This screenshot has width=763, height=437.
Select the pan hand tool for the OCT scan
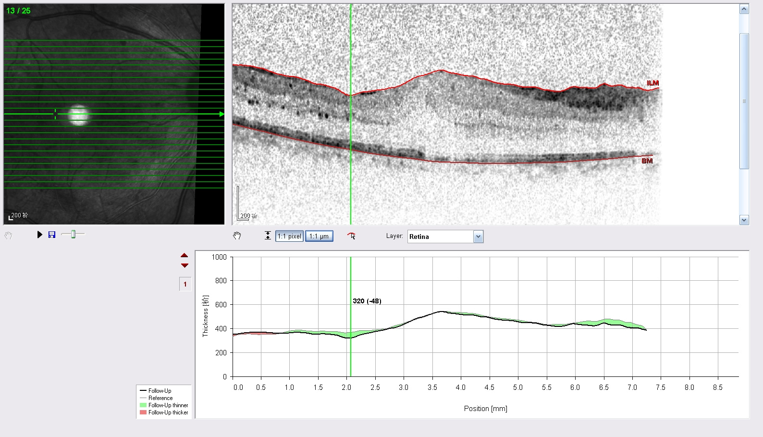pos(237,236)
